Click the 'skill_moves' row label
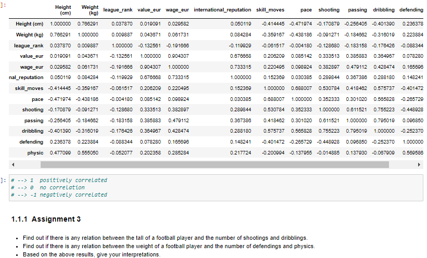This screenshot has height=258, width=427. tap(29, 88)
